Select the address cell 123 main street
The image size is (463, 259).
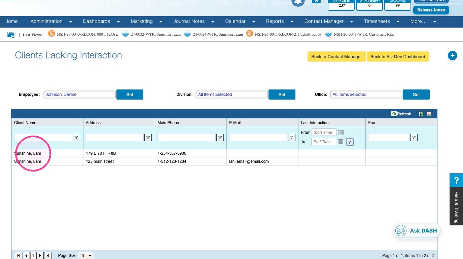point(100,161)
